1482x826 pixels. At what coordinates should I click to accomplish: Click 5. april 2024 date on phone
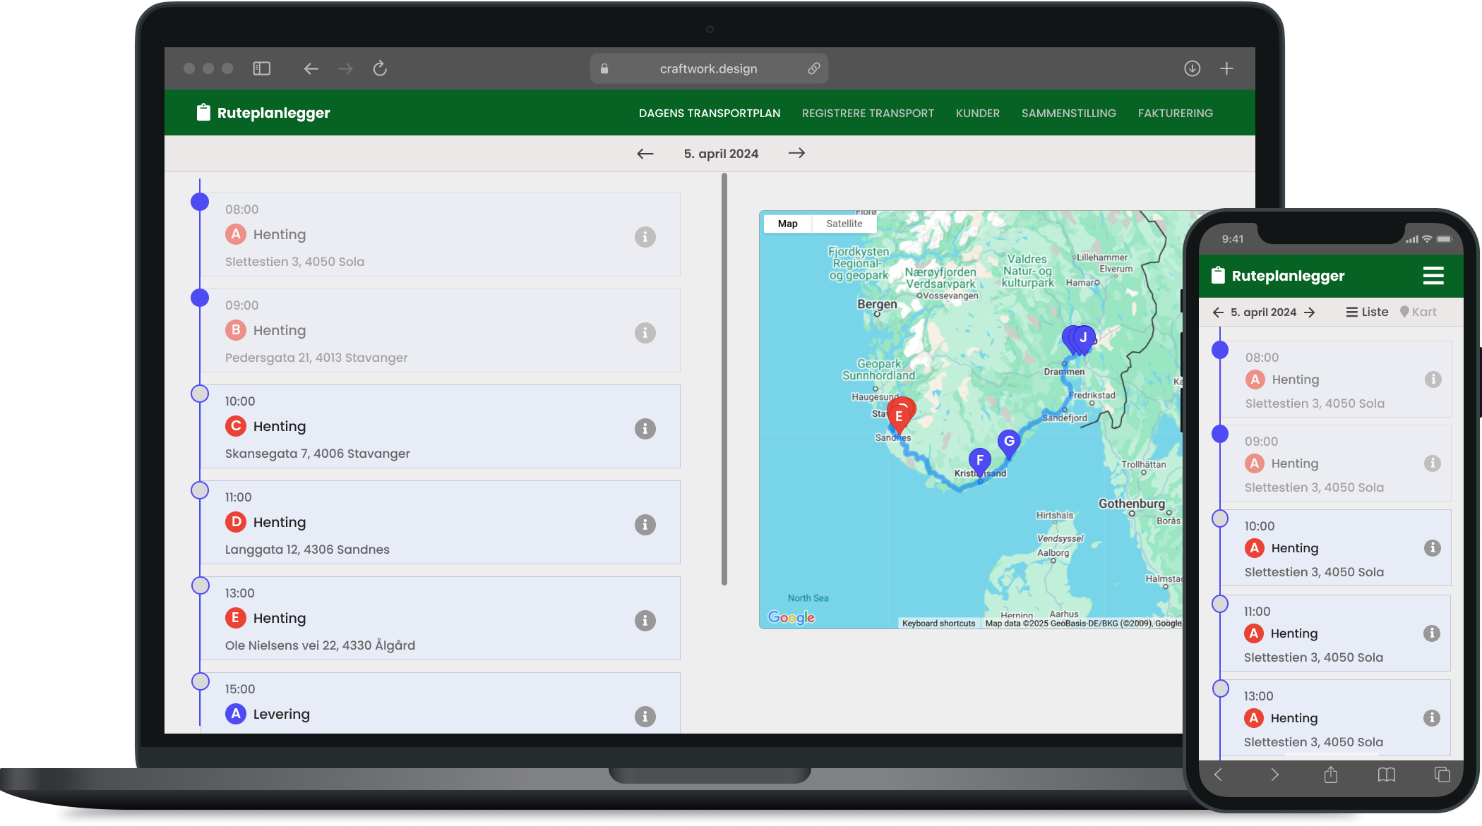1264,312
